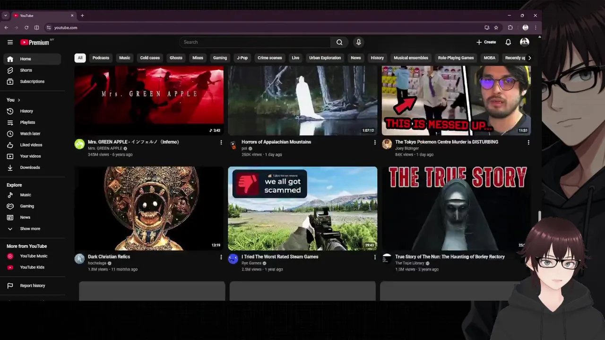The height and width of the screenshot is (340, 605).
Task: Select the J-Pop filter chip
Action: [242, 58]
